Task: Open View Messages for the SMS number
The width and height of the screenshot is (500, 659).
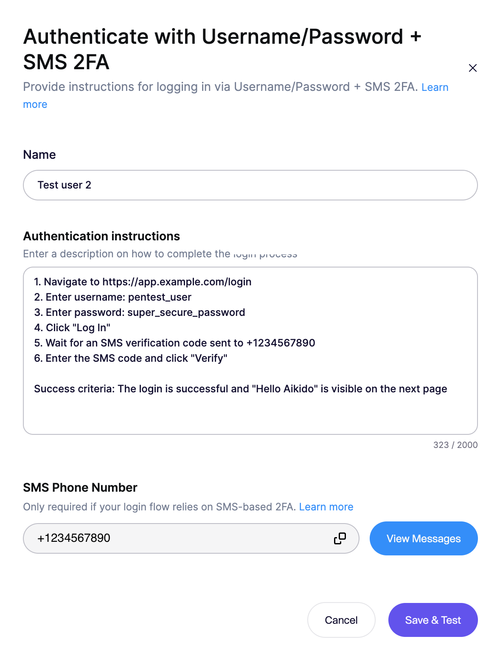Action: [x=423, y=538]
